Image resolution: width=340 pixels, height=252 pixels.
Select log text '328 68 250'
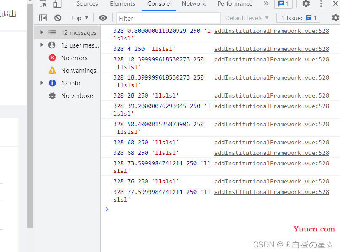tap(131, 153)
